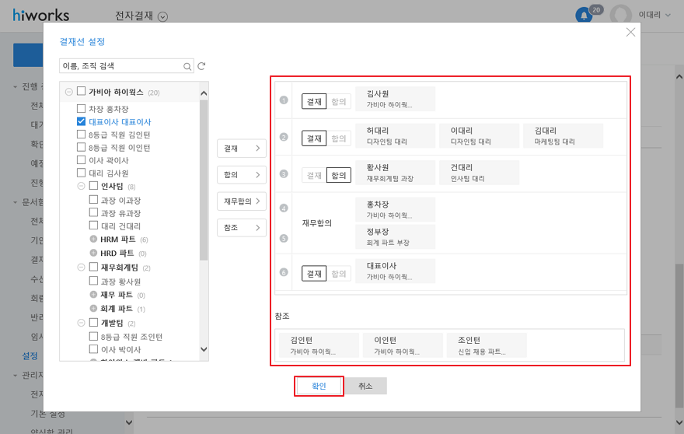Click the 이름, 조직 검색 input field
Viewport: 684px width, 434px height.
tap(120, 67)
